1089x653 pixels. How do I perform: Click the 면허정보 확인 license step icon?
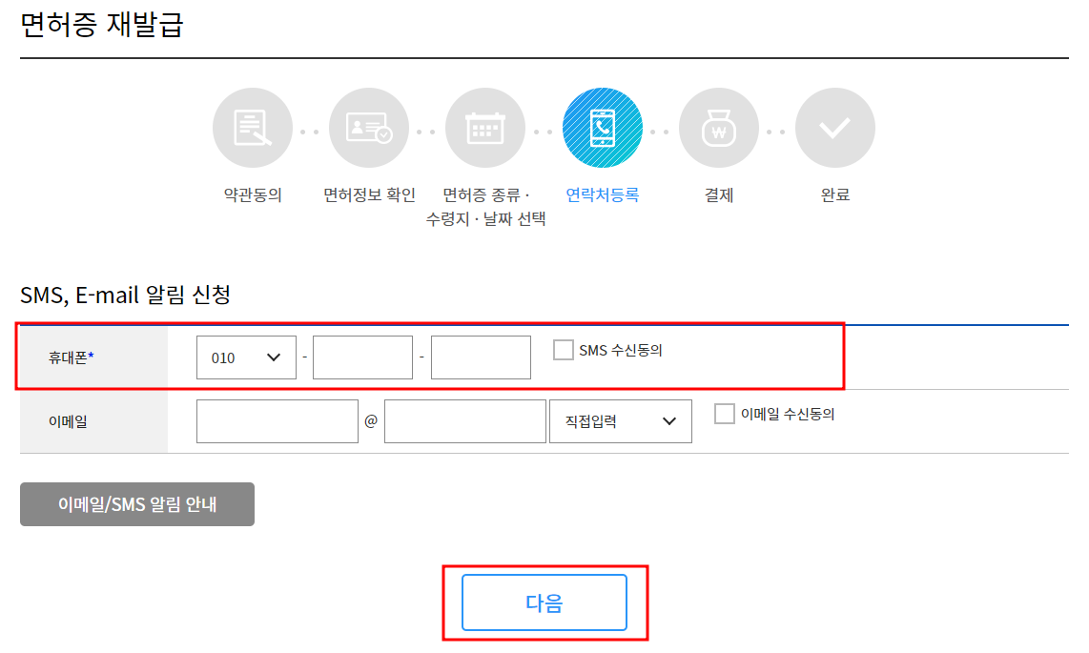click(x=369, y=127)
